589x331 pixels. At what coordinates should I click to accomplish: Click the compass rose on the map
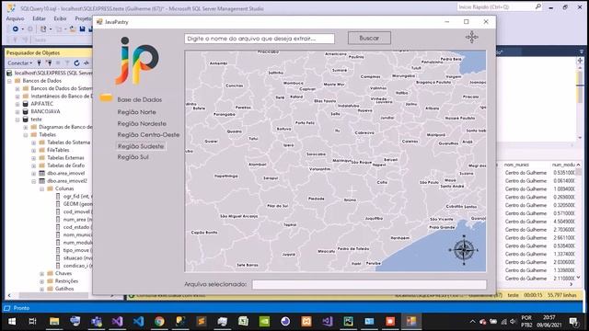pyautogui.click(x=464, y=250)
